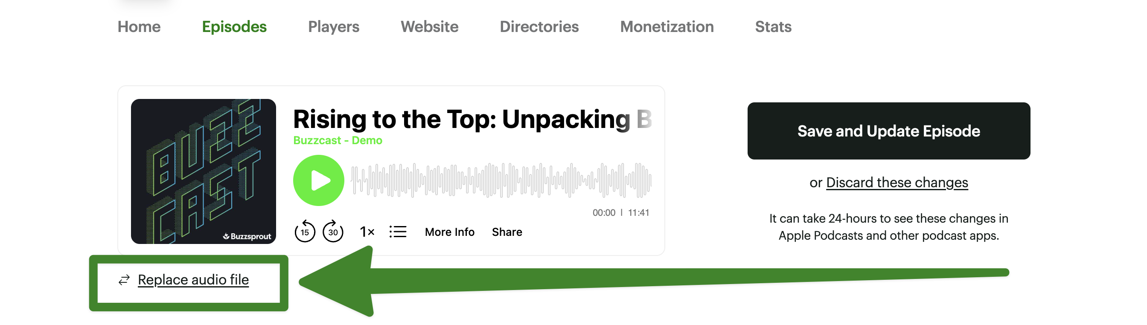Go to the Players tab

coord(334,27)
